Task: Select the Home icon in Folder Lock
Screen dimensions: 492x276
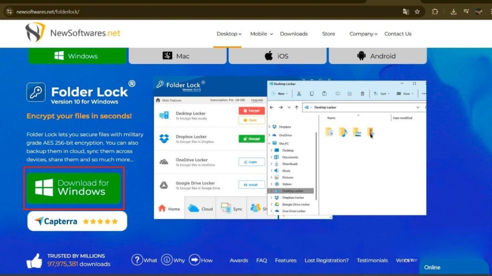Action: point(162,208)
